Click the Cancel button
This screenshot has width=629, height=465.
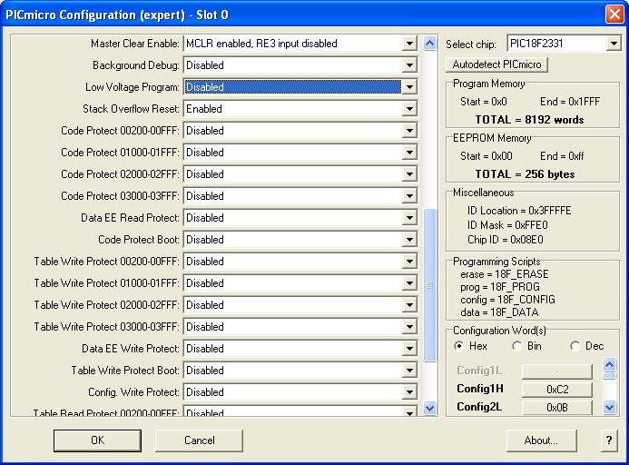coord(199,440)
